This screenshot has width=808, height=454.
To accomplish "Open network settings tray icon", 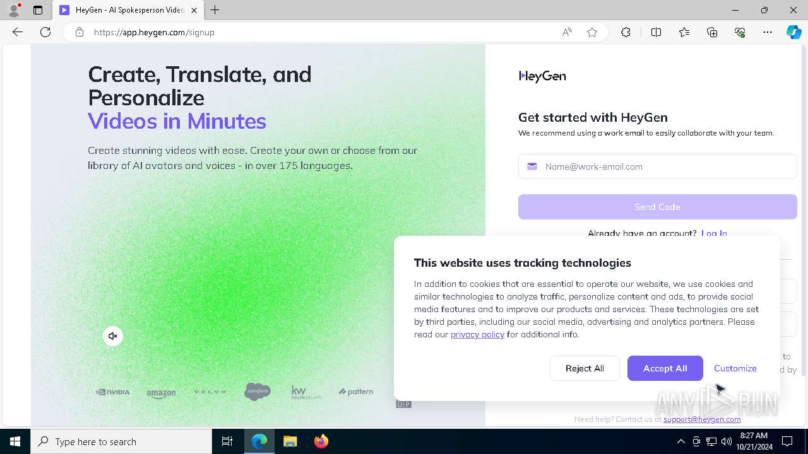I will [x=711, y=441].
